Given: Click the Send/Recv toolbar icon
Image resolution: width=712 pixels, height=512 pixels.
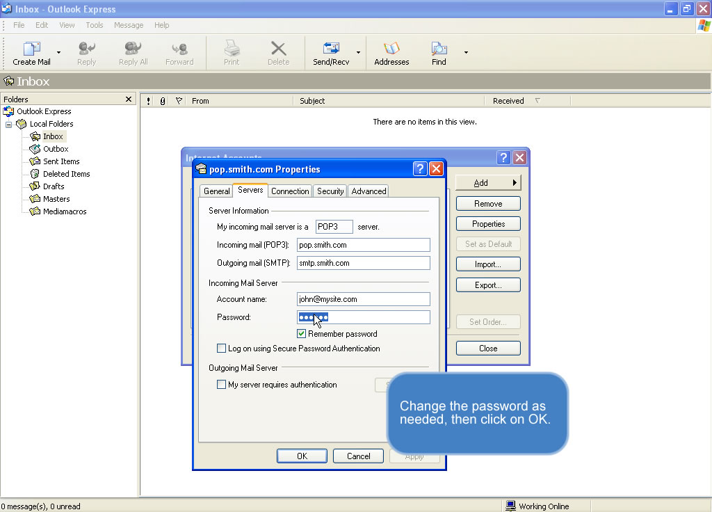Looking at the screenshot, I should tap(331, 49).
